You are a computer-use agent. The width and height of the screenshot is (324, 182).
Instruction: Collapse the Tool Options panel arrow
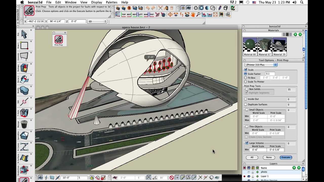(x=303, y=60)
